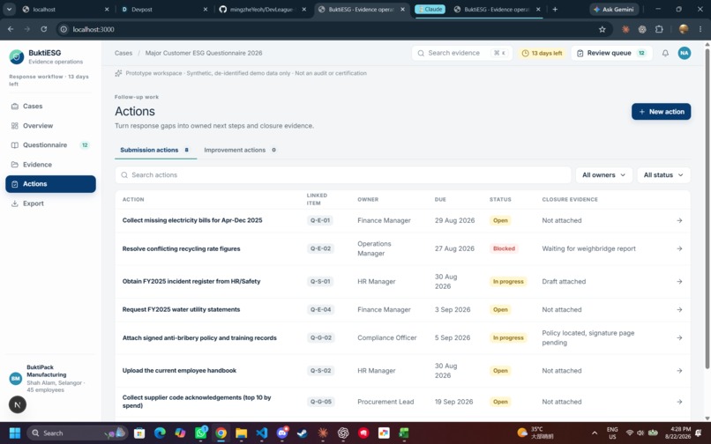The width and height of the screenshot is (711, 444).
Task: Open the NA user avatar menu
Action: [685, 53]
